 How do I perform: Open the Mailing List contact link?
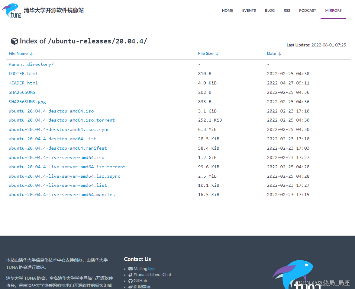coord(144,269)
